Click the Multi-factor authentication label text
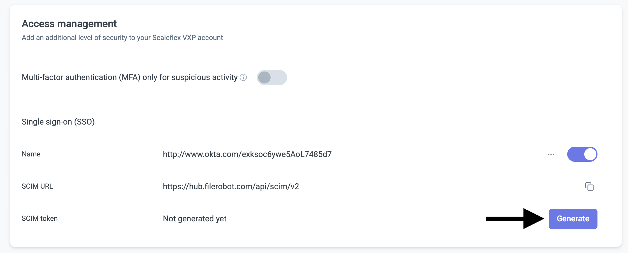 (x=129, y=77)
